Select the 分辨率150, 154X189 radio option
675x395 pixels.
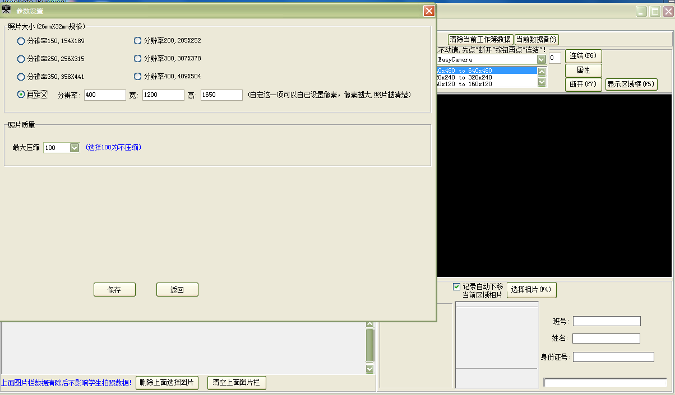tap(21, 41)
